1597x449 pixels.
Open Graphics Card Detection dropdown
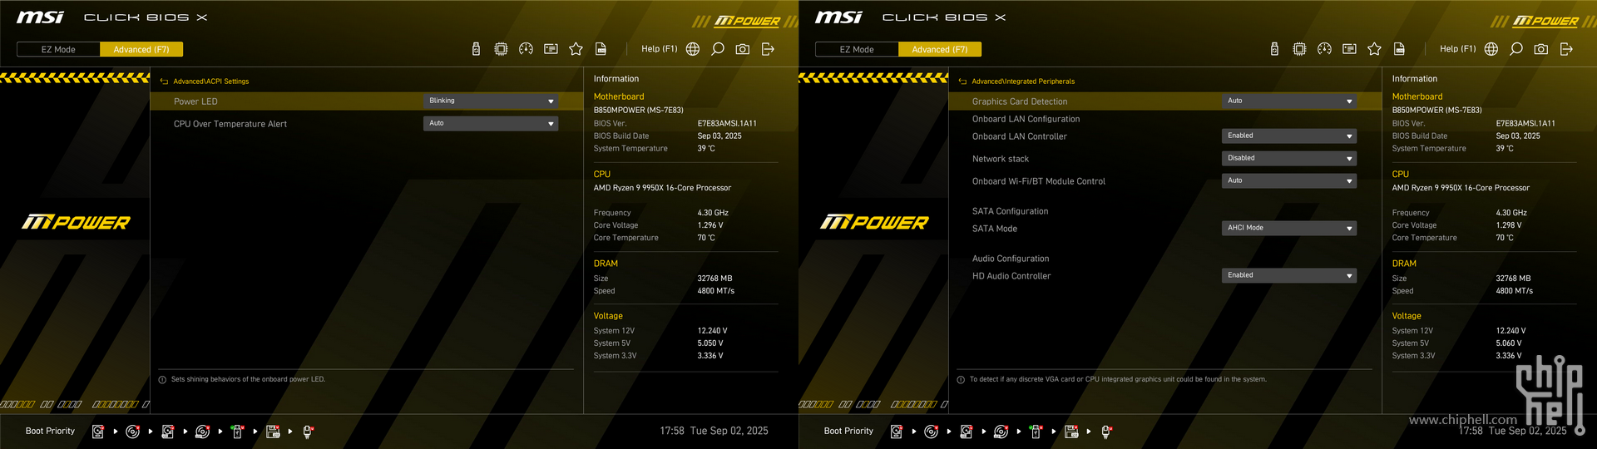pyautogui.click(x=1289, y=101)
